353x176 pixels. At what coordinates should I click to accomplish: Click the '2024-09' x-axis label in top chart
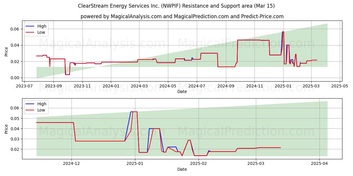[x=226, y=87]
